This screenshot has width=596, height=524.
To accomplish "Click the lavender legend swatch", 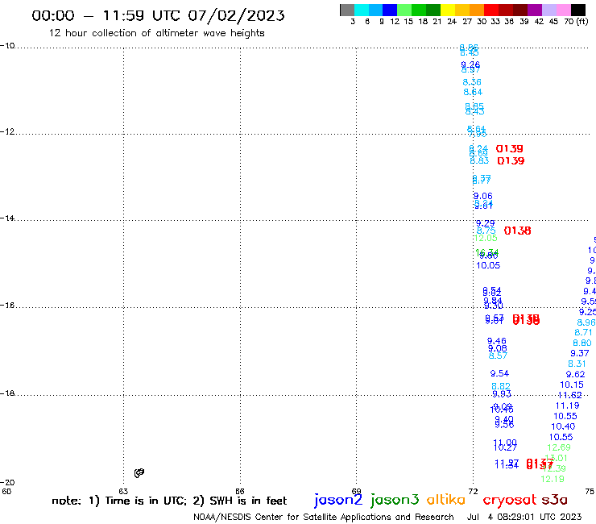I will pyautogui.click(x=548, y=10).
